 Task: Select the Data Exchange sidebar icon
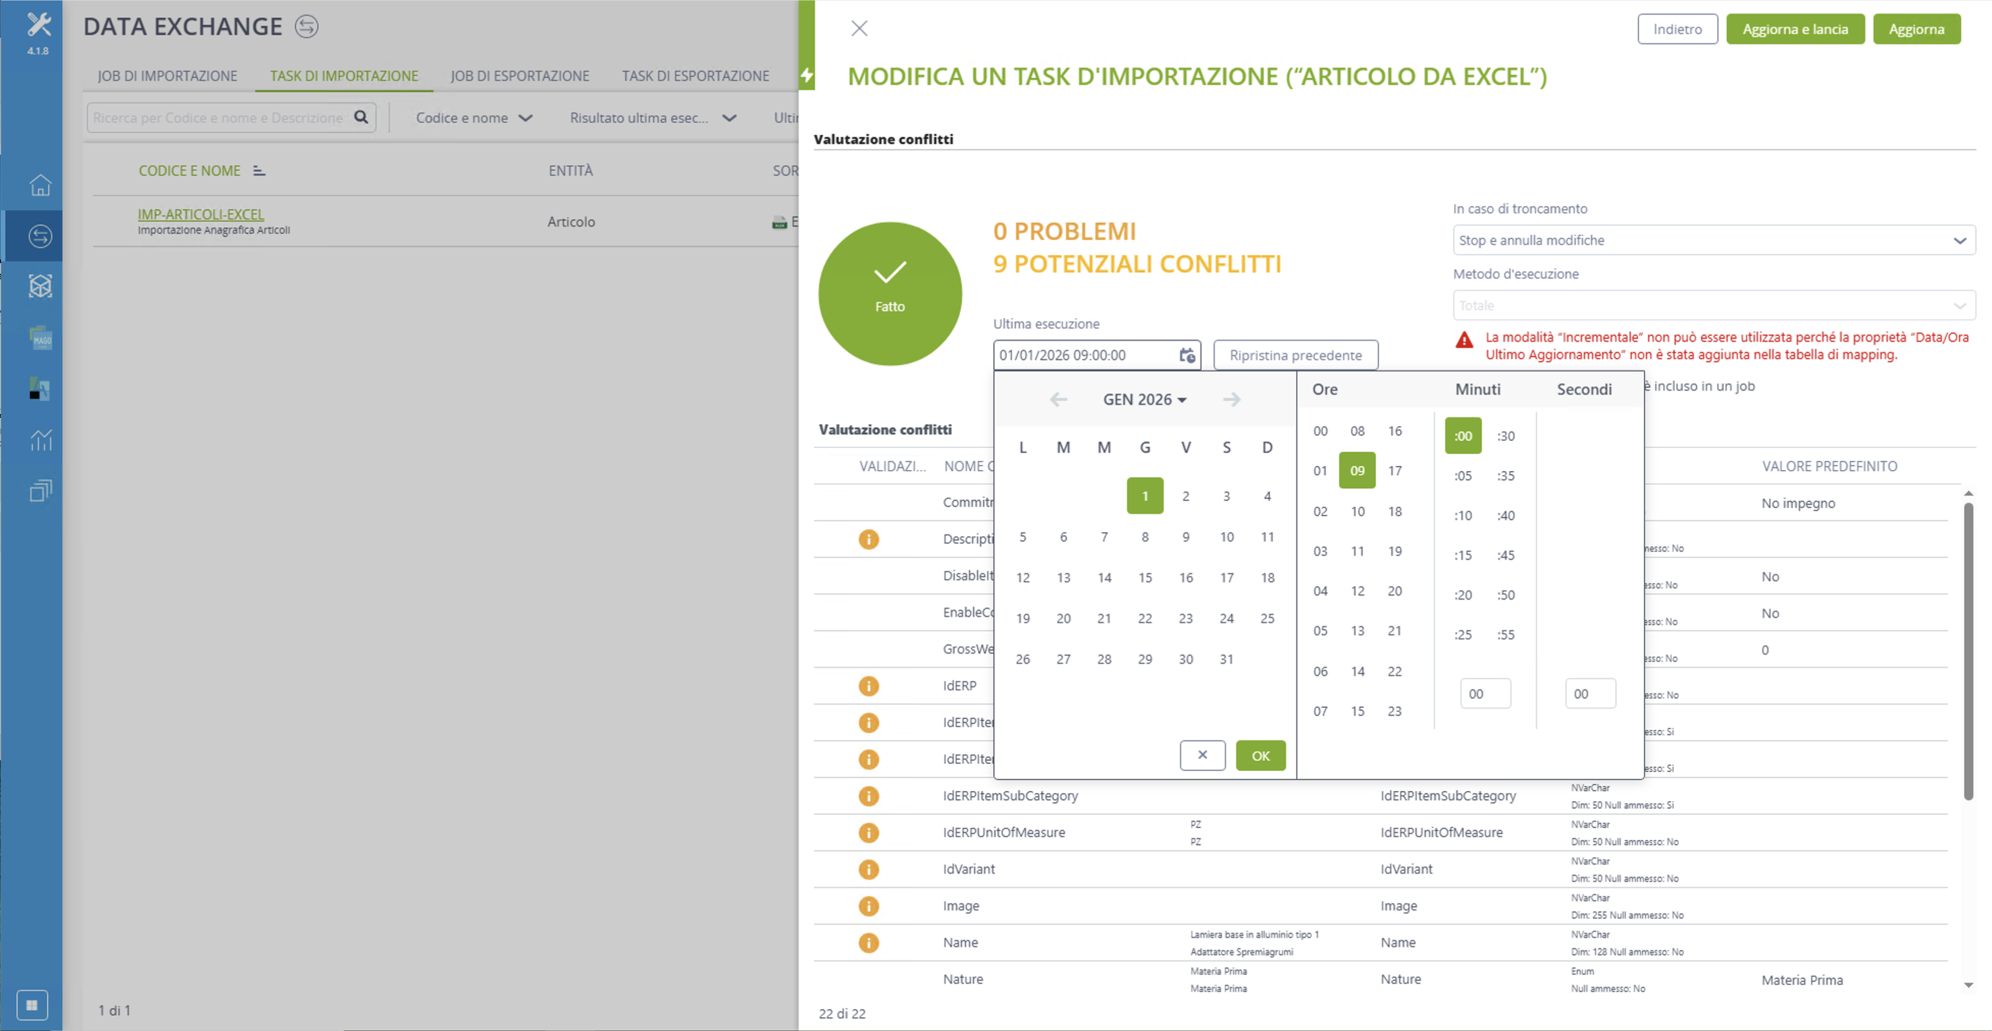40,236
